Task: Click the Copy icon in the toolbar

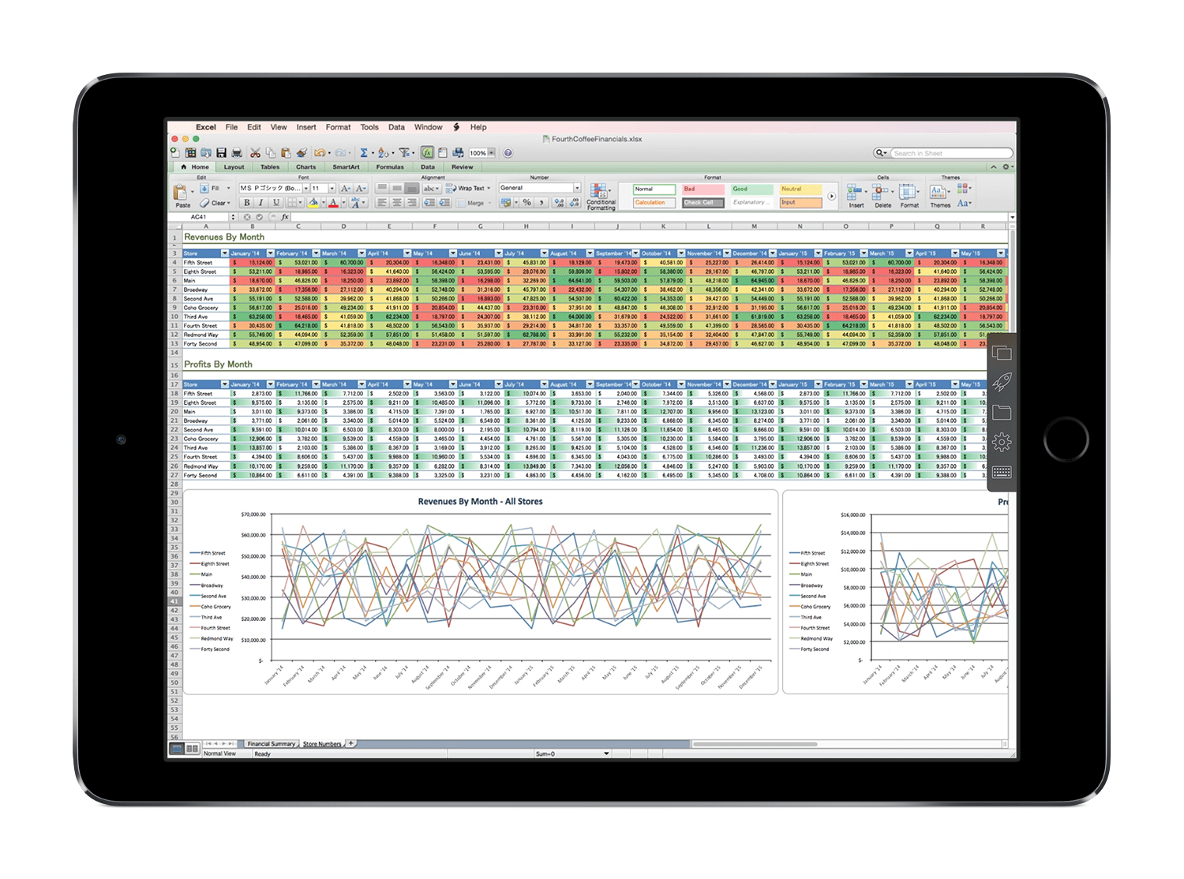Action: pos(271,153)
